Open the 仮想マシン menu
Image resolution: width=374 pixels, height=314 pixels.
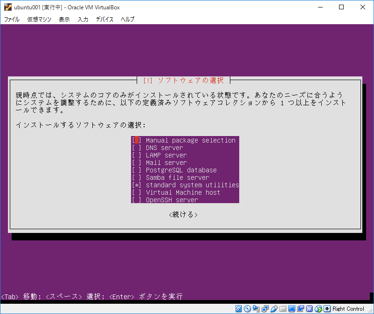coord(39,19)
